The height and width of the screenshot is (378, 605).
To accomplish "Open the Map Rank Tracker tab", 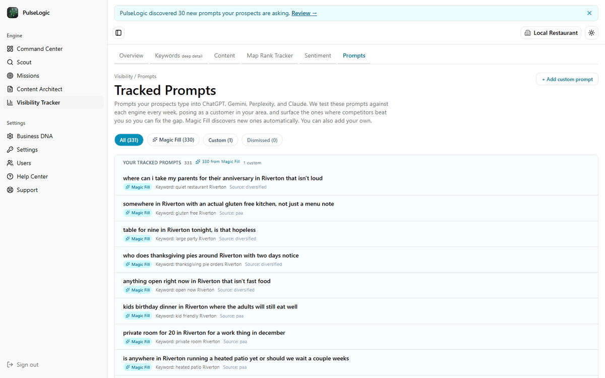I will tap(270, 55).
